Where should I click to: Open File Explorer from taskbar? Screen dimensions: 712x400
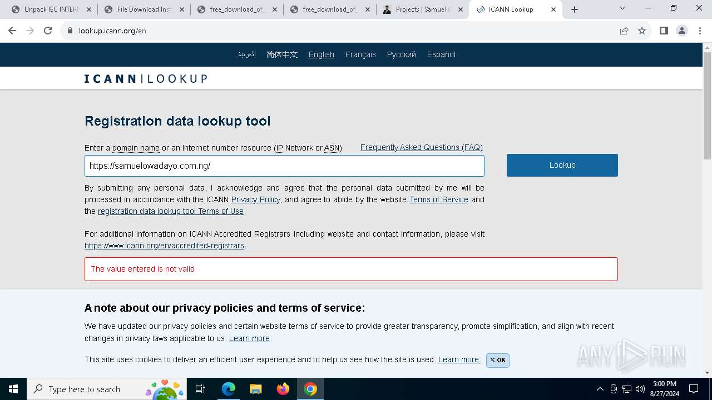(x=255, y=389)
